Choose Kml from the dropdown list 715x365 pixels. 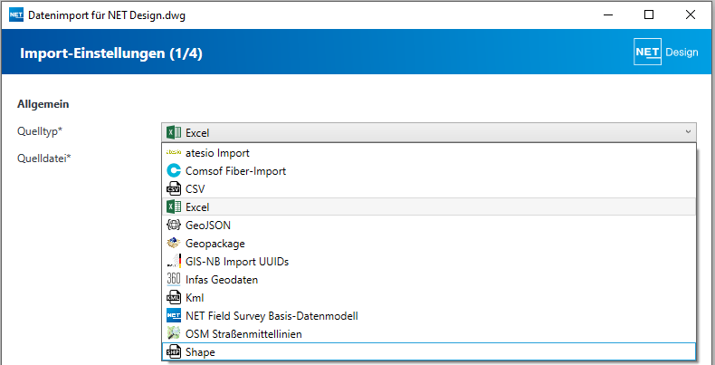click(x=429, y=297)
